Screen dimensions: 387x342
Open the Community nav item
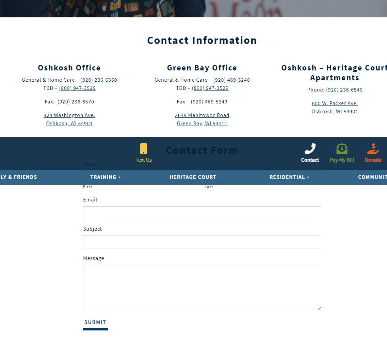[x=372, y=177]
